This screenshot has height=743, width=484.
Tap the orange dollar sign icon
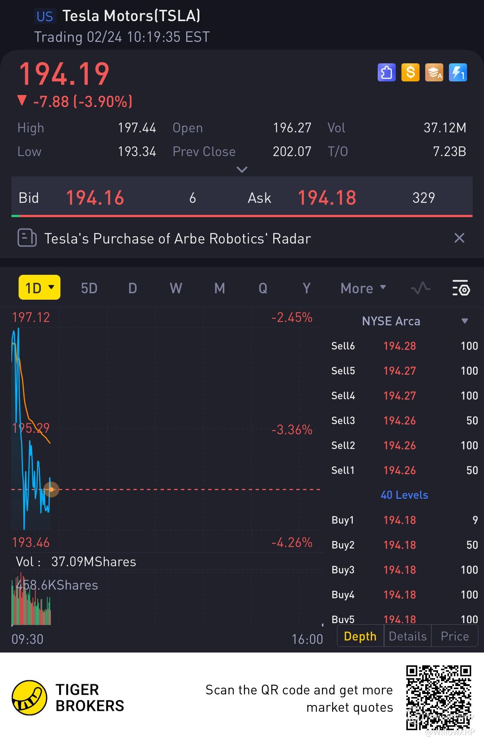tap(410, 72)
